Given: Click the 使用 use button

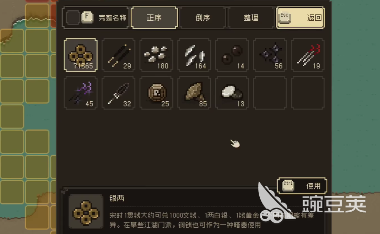Looking at the screenshot, I should [x=302, y=186].
